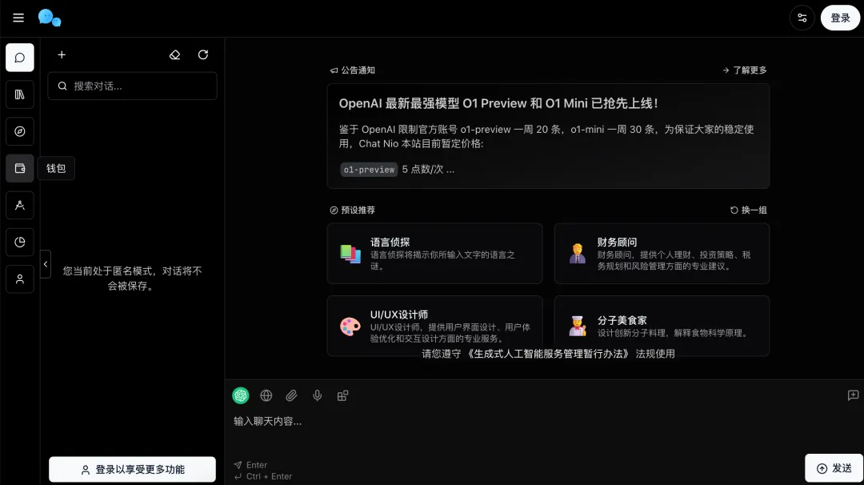Click 换一组 to refresh preset recommendations
864x485 pixels.
[x=750, y=210]
